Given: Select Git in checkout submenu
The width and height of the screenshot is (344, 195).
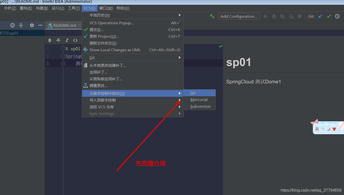Looking at the screenshot, I should (x=199, y=93).
